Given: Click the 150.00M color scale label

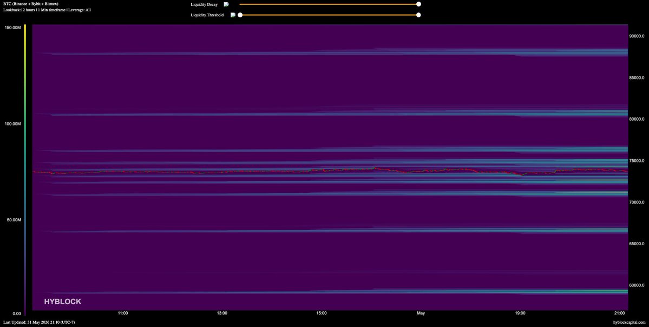Looking at the screenshot, I should (x=13, y=28).
